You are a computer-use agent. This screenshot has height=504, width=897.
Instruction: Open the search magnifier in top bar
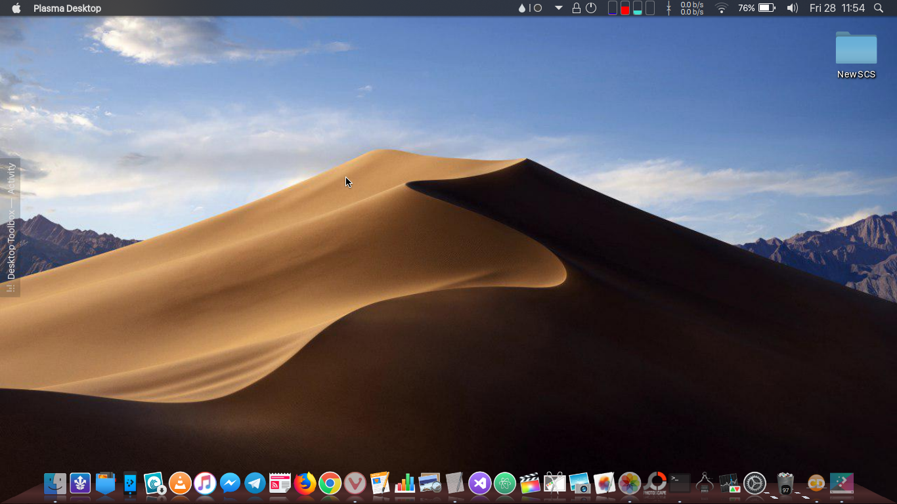[x=879, y=8]
